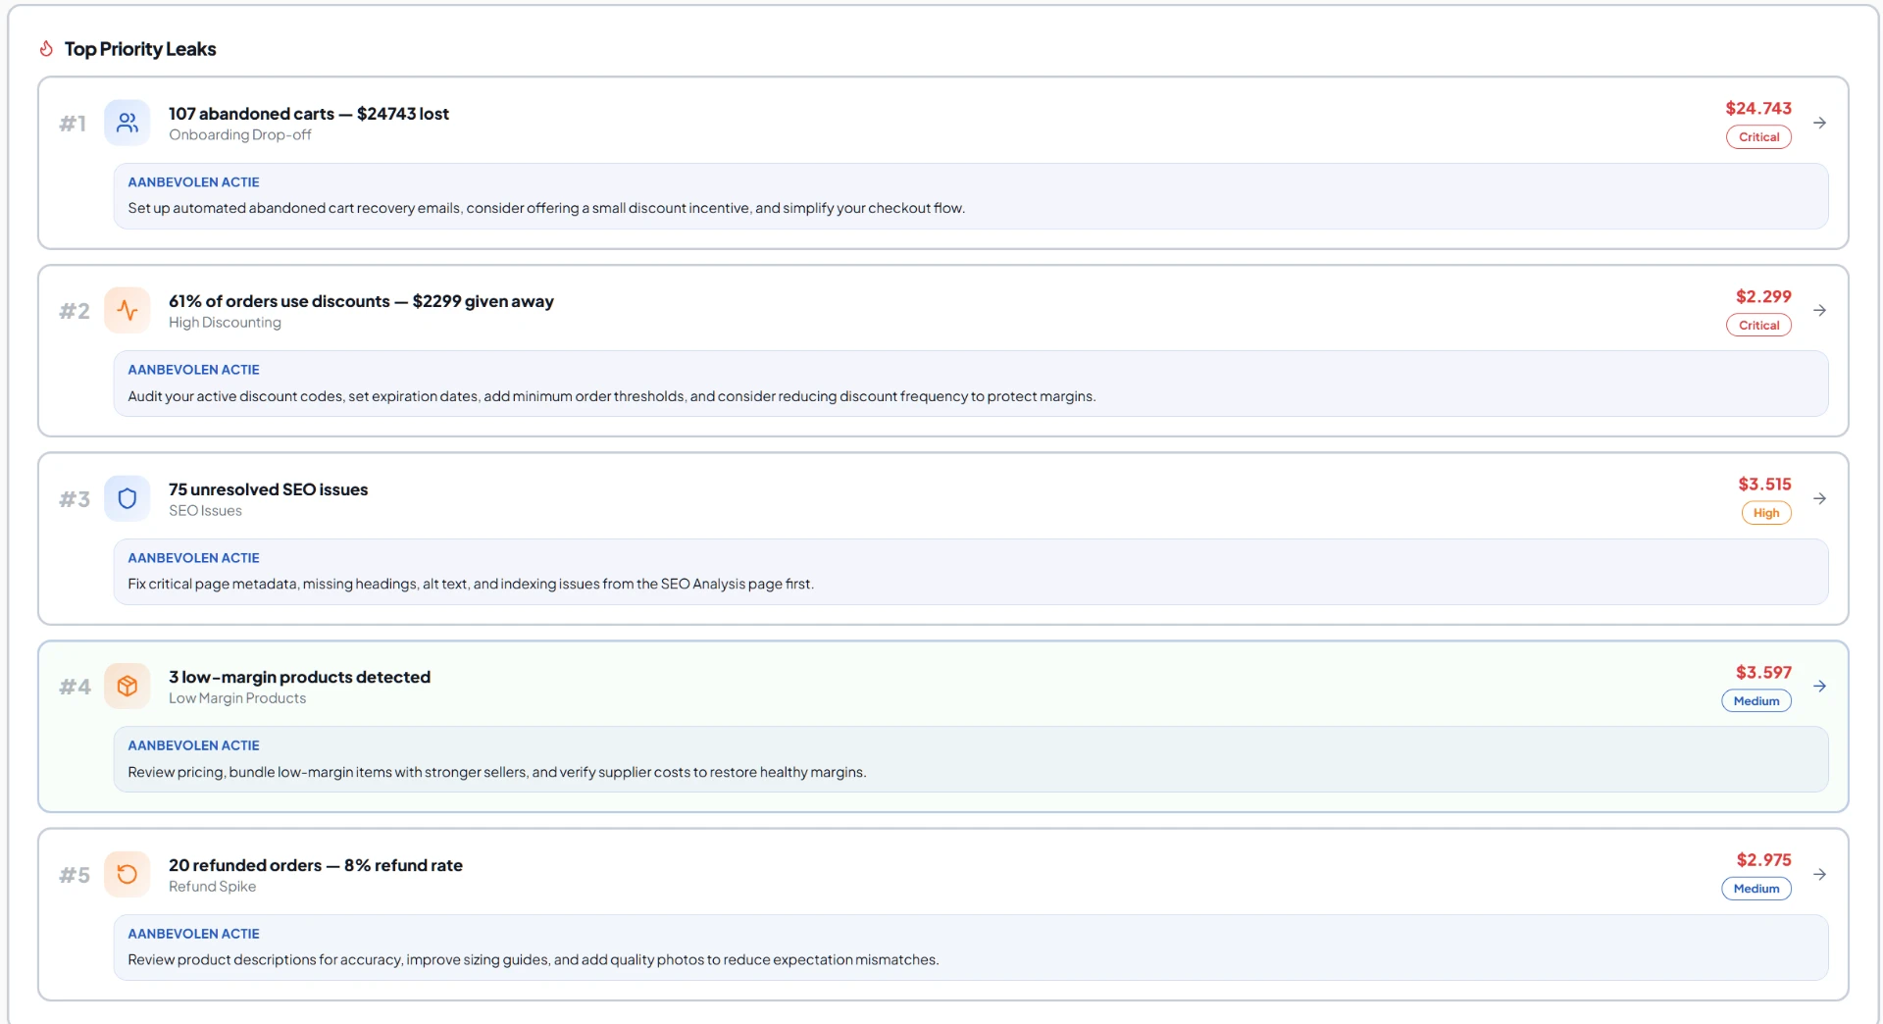Click 'High Discounting' subtitle
The image size is (1883, 1024).
click(x=225, y=322)
